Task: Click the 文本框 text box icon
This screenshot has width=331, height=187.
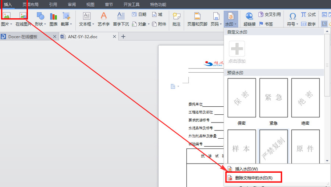Action: tap(87, 16)
